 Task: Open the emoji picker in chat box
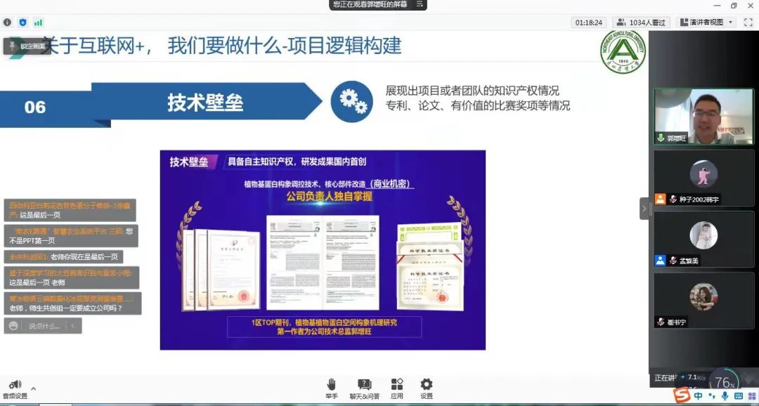(13, 326)
